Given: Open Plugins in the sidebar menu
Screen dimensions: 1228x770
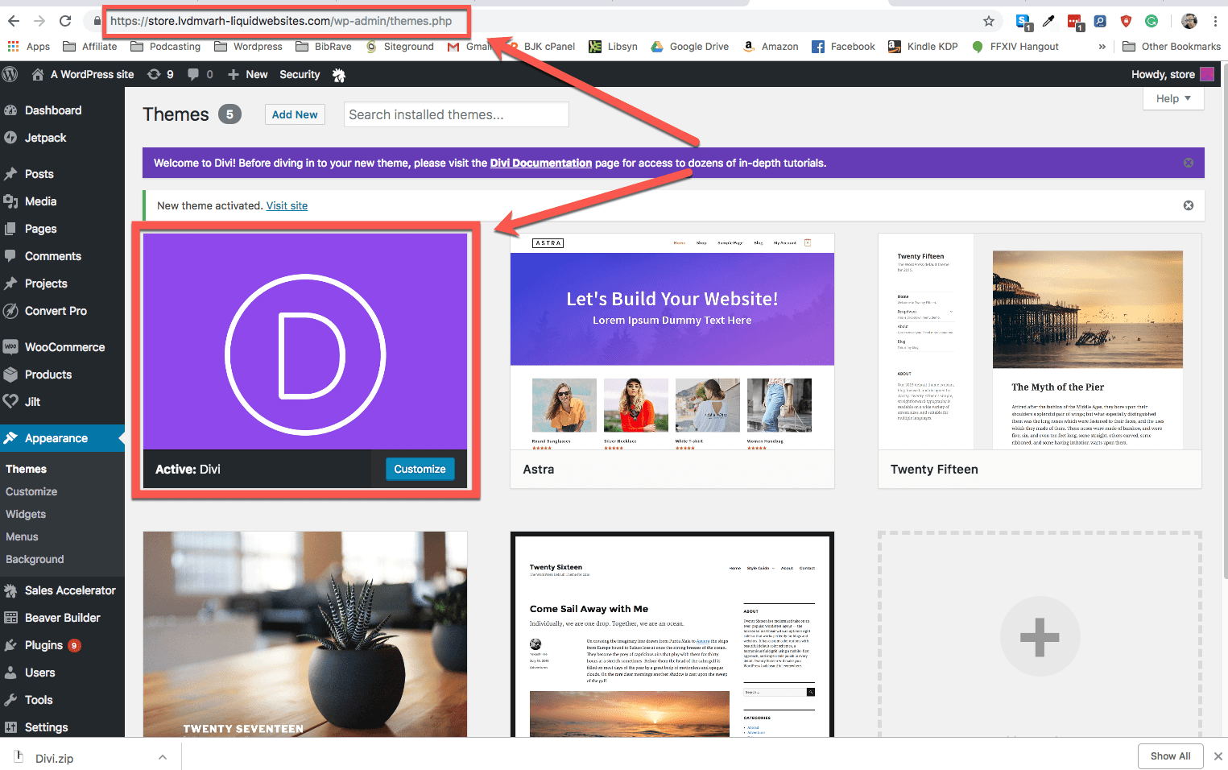Looking at the screenshot, I should [43, 645].
